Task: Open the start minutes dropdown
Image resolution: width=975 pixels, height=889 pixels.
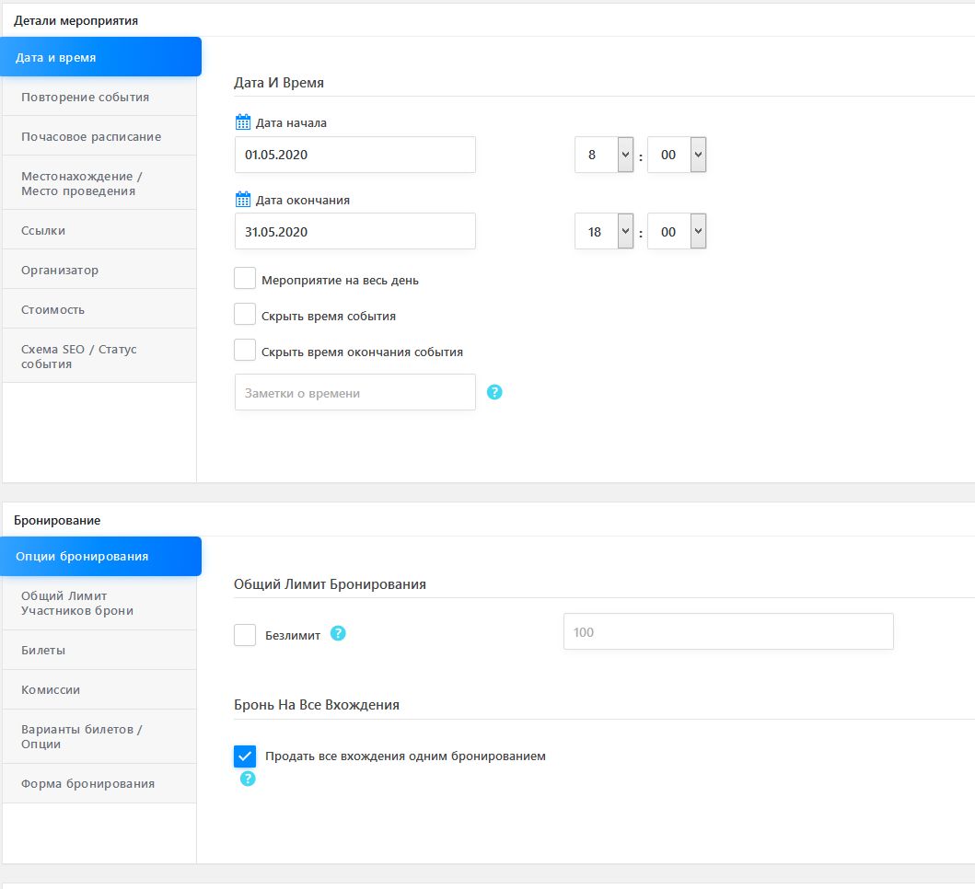Action: pos(677,155)
